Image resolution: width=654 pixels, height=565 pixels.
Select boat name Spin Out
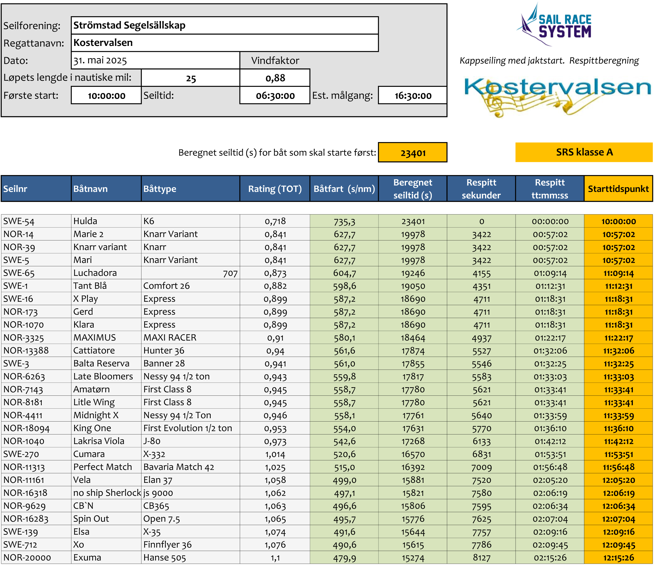pyautogui.click(x=106, y=519)
